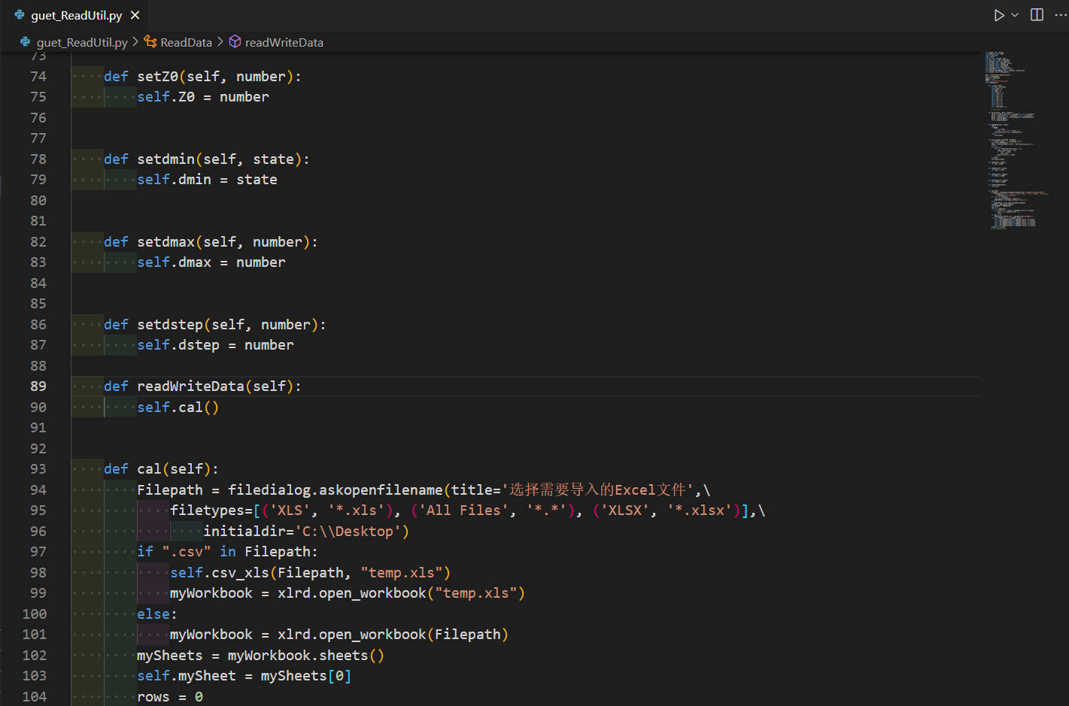Click the minimap code overview
The height and width of the screenshot is (706, 1069).
(1010, 141)
